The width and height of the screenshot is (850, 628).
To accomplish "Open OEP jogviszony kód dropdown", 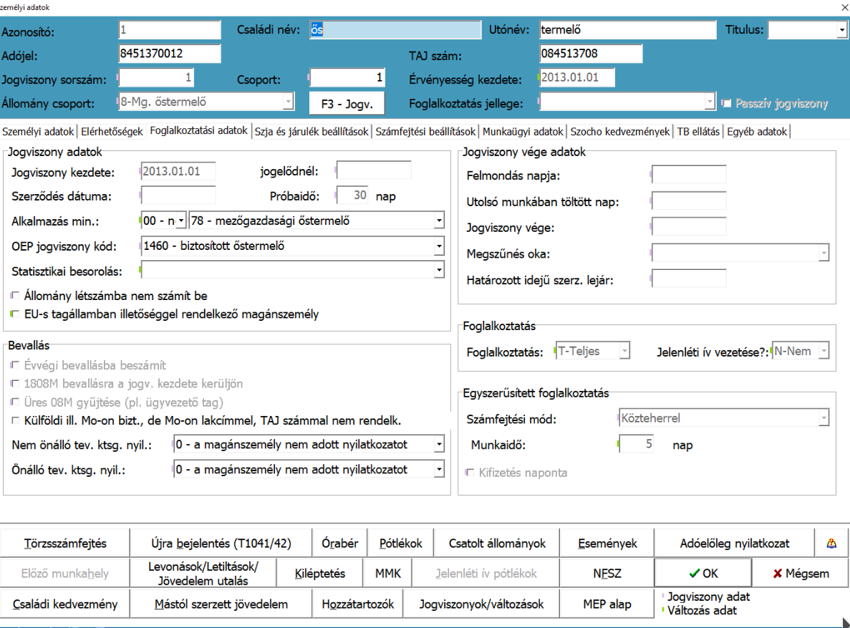I will (x=439, y=246).
